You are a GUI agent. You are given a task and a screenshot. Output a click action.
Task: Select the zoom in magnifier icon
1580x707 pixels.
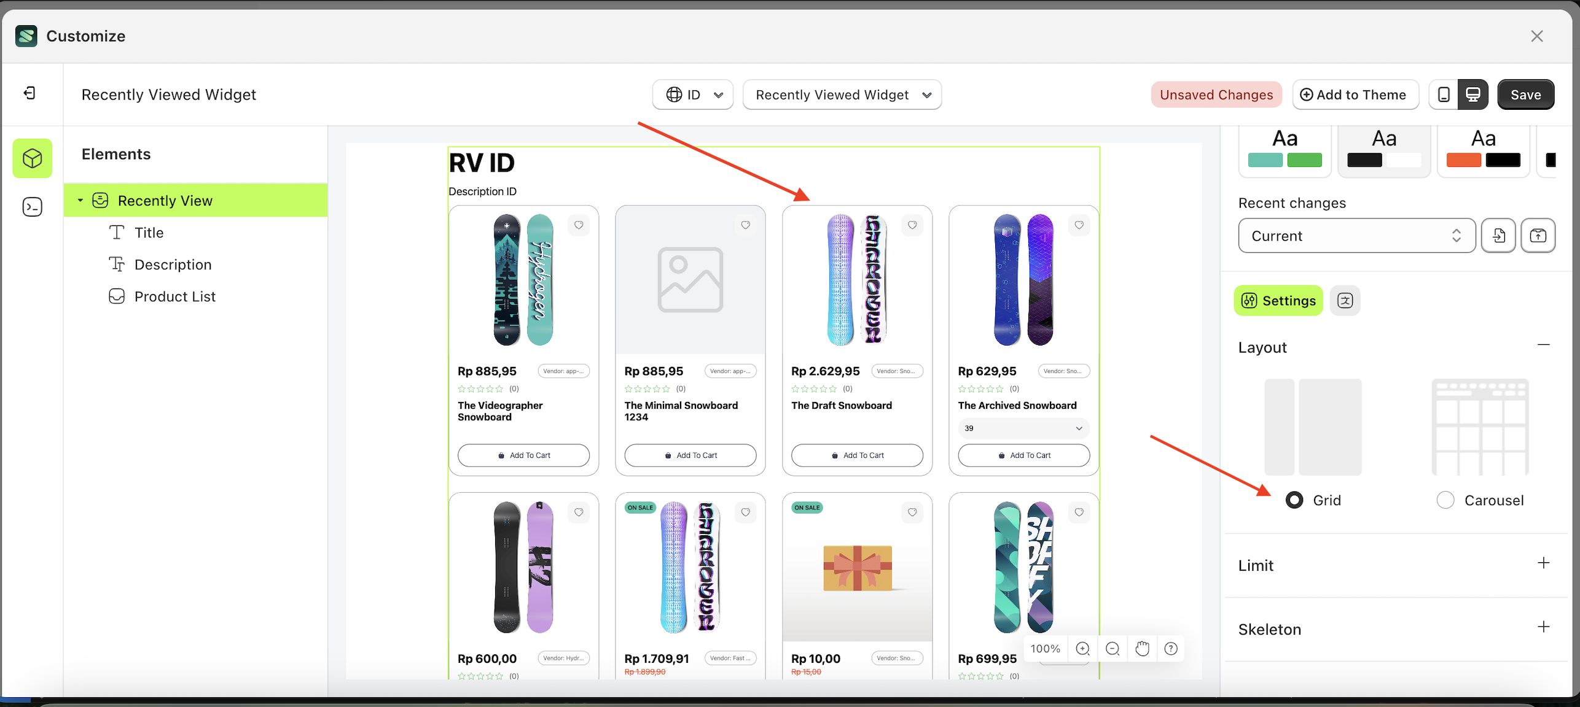1082,648
